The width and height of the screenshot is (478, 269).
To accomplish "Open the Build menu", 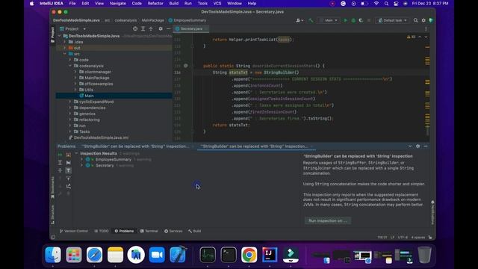I will 174,3.
